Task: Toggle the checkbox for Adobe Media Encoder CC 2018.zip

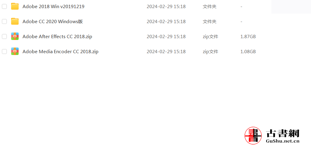Action: coord(4,52)
